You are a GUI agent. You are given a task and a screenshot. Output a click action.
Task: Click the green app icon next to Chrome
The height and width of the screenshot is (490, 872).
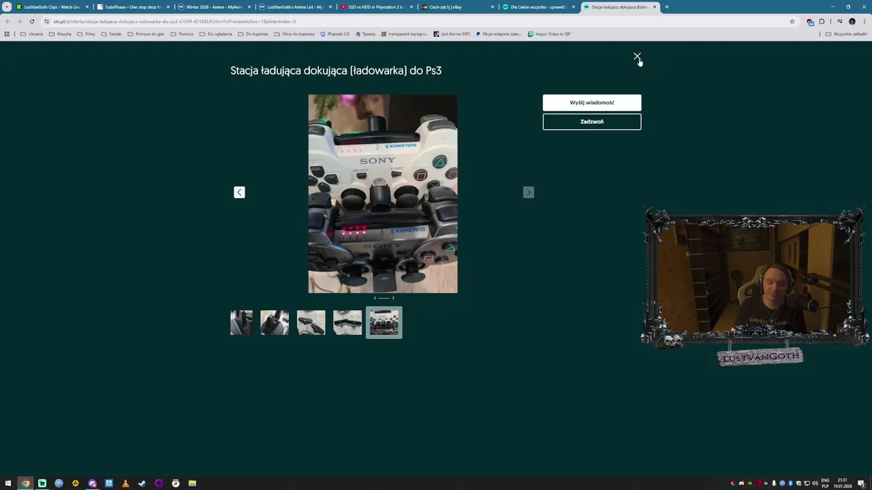pyautogui.click(x=42, y=483)
